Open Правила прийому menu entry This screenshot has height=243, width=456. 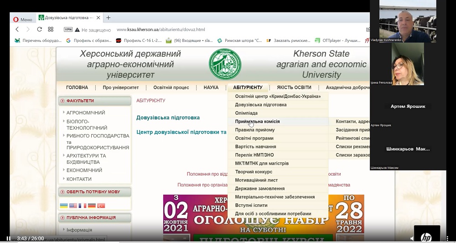pos(278,130)
